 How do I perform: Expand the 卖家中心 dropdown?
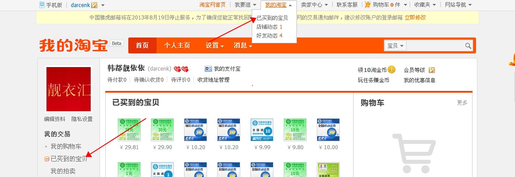314,5
